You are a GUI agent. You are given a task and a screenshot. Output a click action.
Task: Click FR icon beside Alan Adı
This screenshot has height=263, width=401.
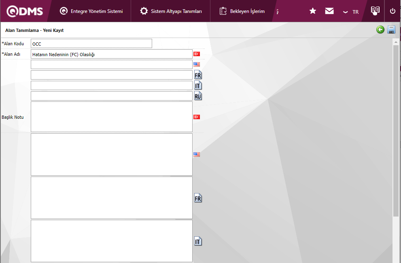(198, 75)
